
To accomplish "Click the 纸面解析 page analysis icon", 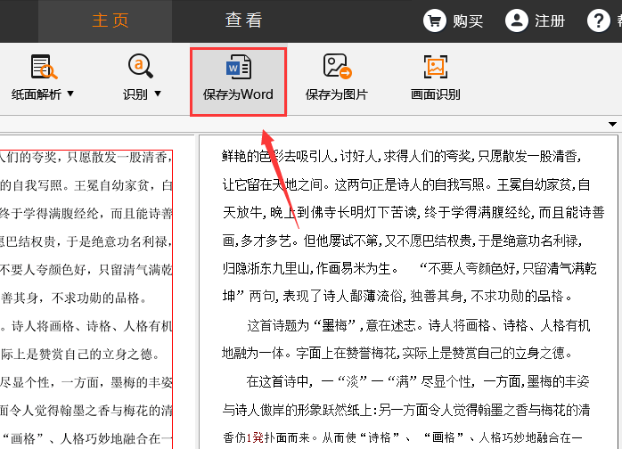I will click(x=44, y=67).
